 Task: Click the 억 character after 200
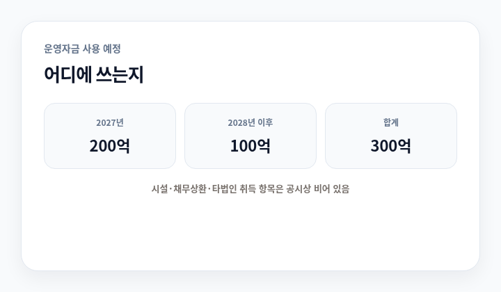123,146
